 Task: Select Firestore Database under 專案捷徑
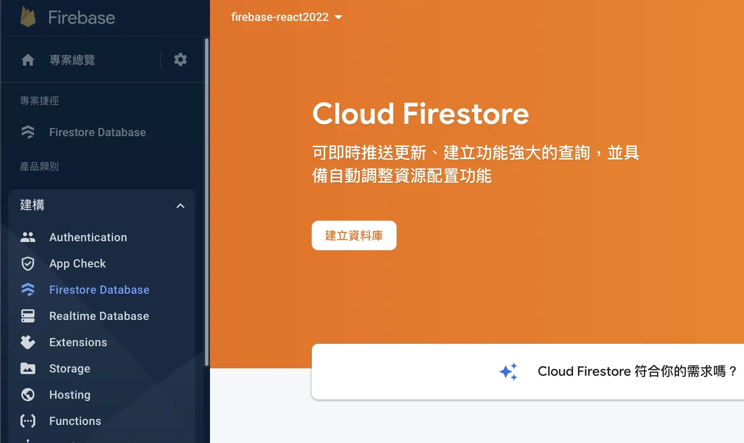click(97, 132)
